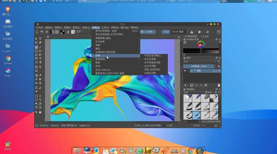Choose 仅水平浮雕 from the submenu
This screenshot has height=154, width=277.
[154, 66]
